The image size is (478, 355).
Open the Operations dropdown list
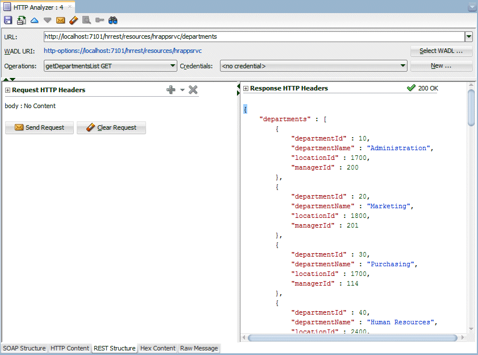[x=173, y=66]
